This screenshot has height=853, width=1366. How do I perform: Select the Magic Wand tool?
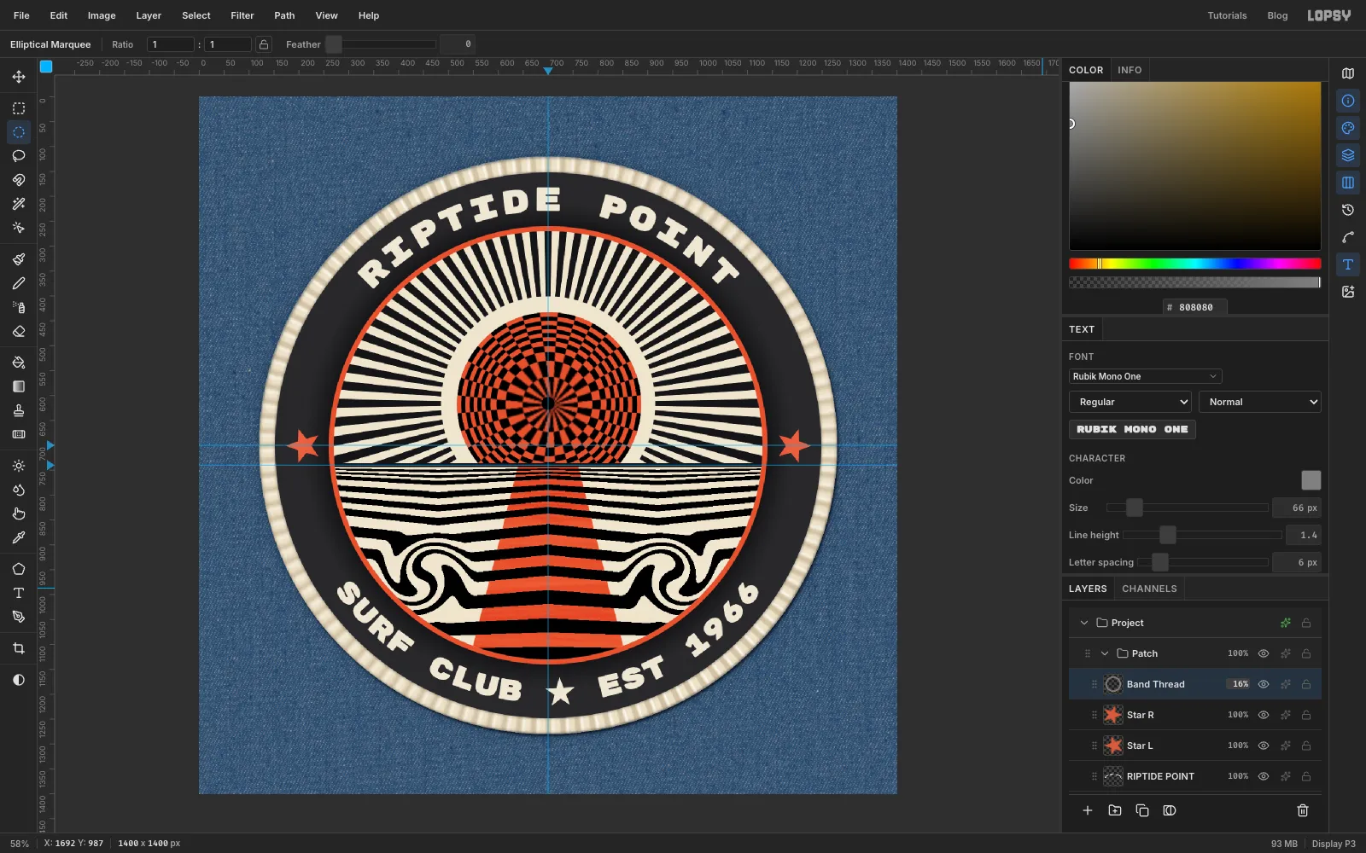tap(19, 204)
